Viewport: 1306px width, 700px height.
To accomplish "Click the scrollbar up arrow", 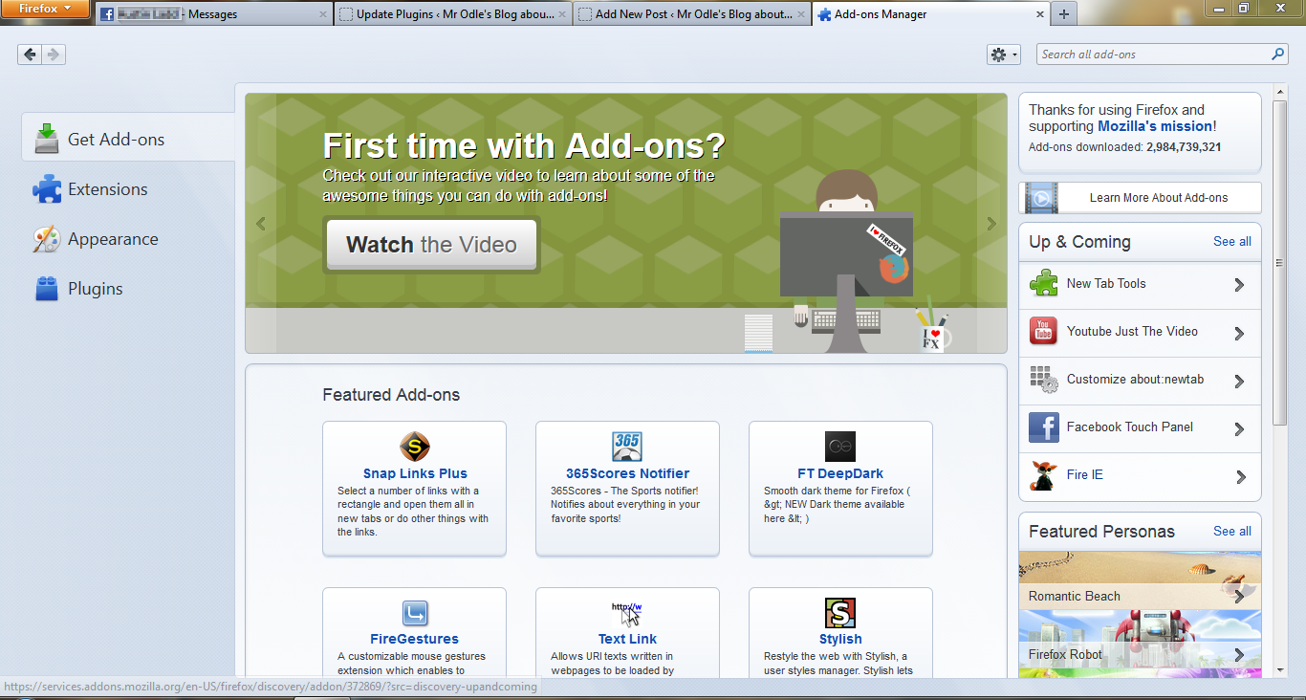I will (x=1280, y=92).
